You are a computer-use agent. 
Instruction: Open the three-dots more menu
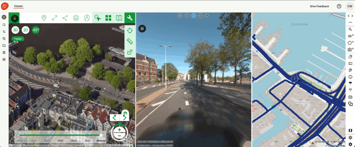[350, 23]
